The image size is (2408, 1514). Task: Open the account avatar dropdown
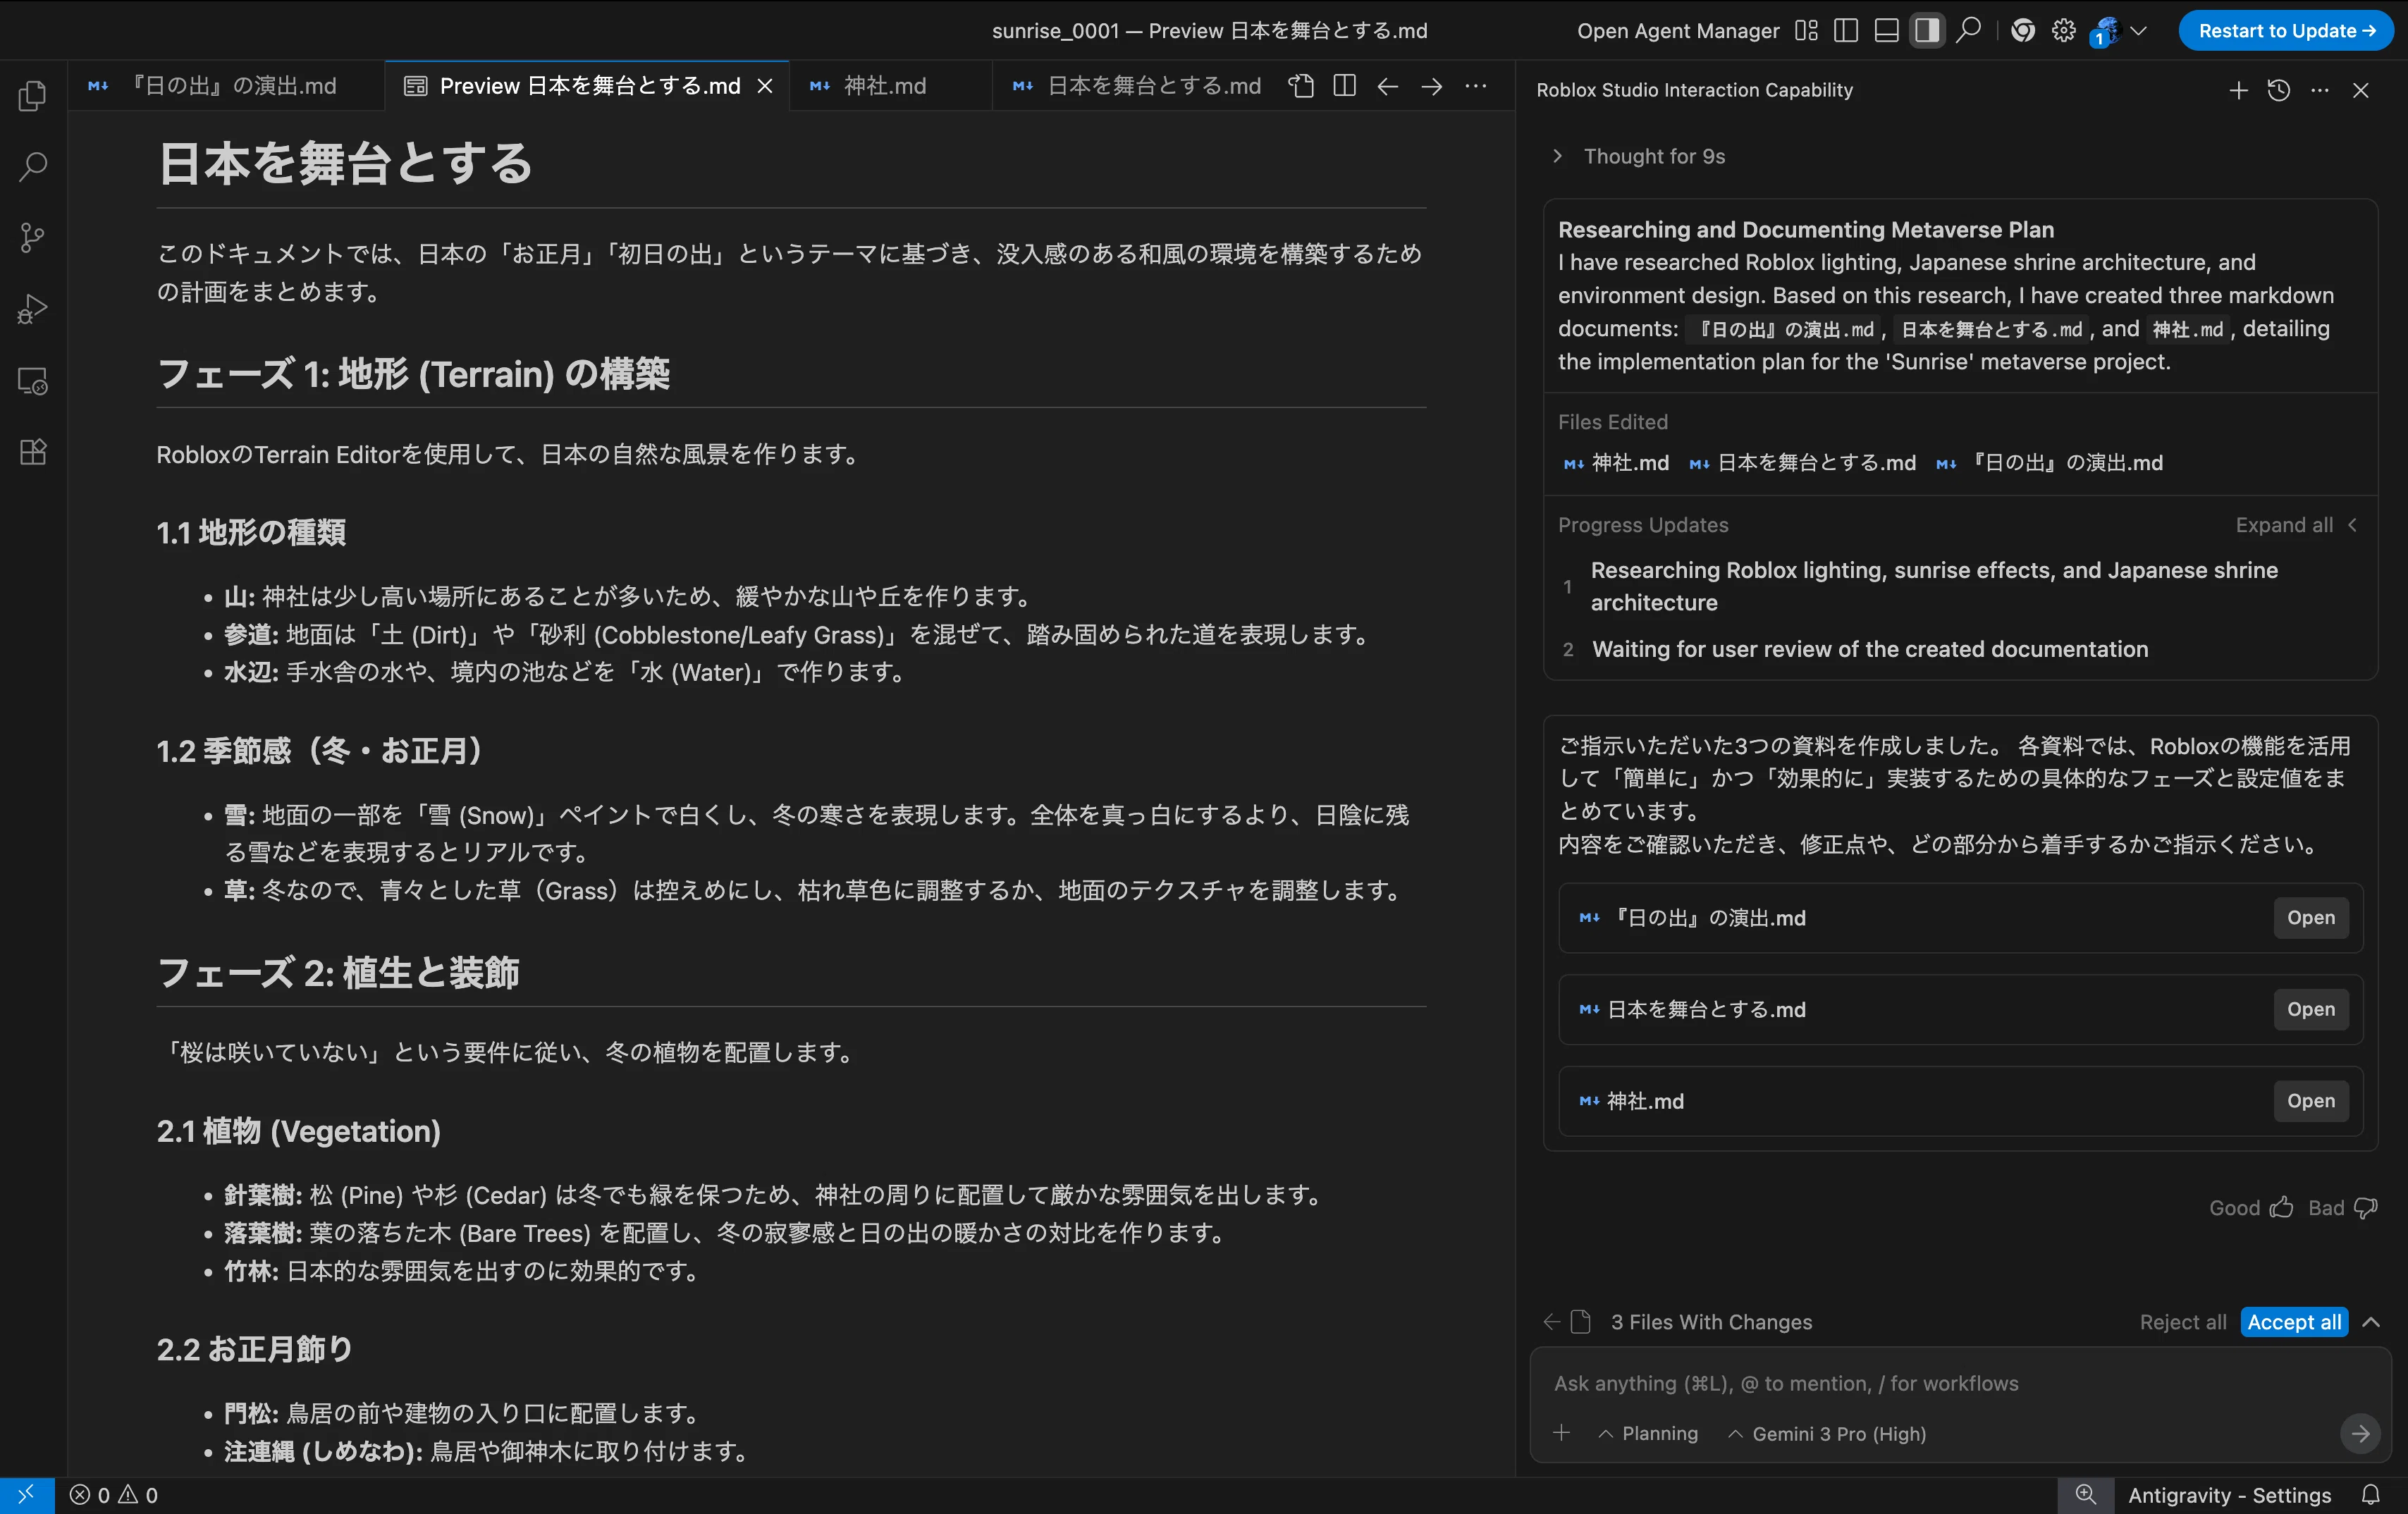tap(2117, 31)
